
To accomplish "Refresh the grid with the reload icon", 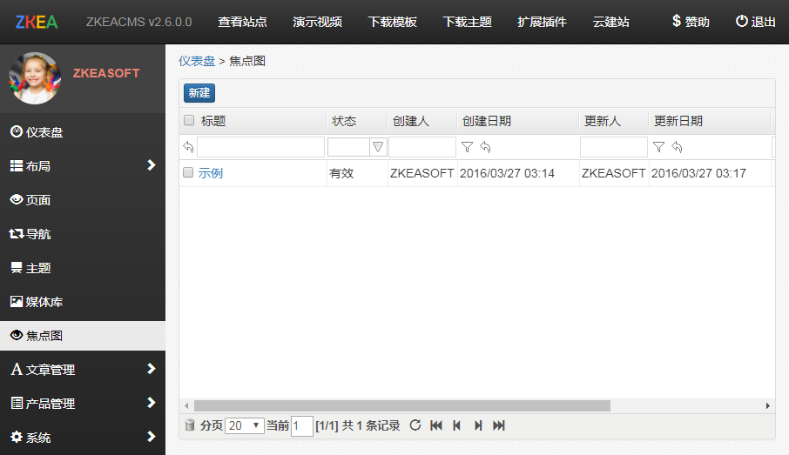I will tap(415, 425).
